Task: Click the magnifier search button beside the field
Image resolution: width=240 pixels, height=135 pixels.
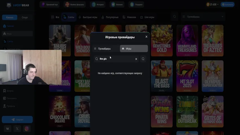Action: pyautogui.click(x=143, y=59)
